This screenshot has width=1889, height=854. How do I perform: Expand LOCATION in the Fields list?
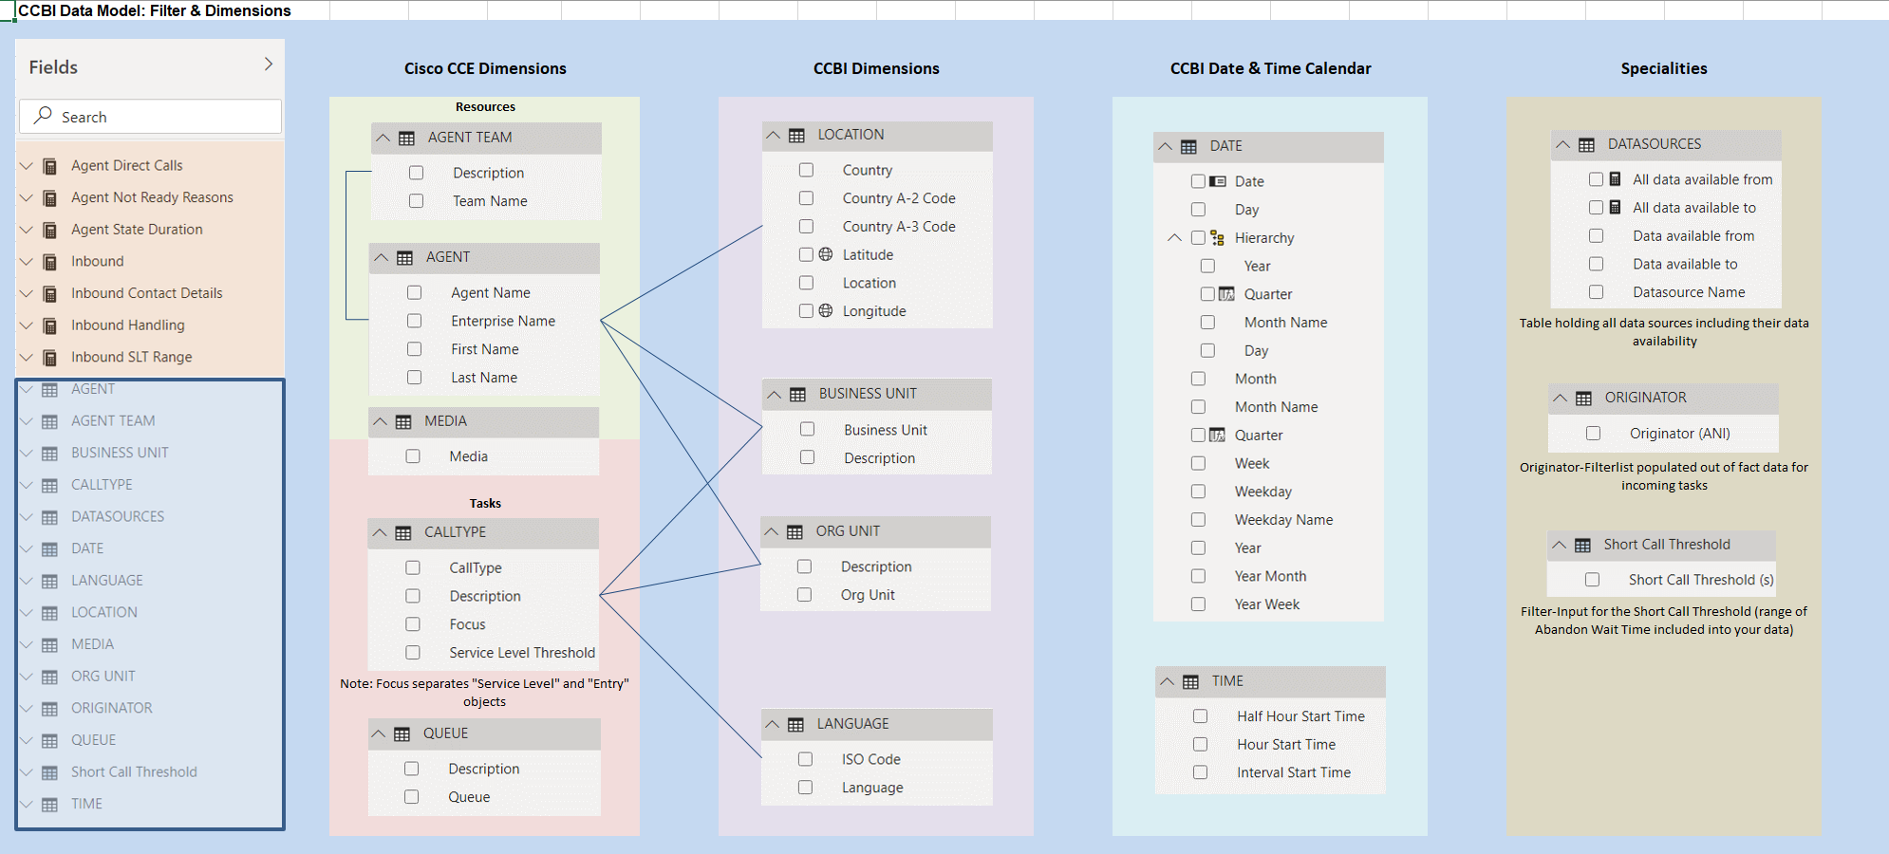[27, 613]
